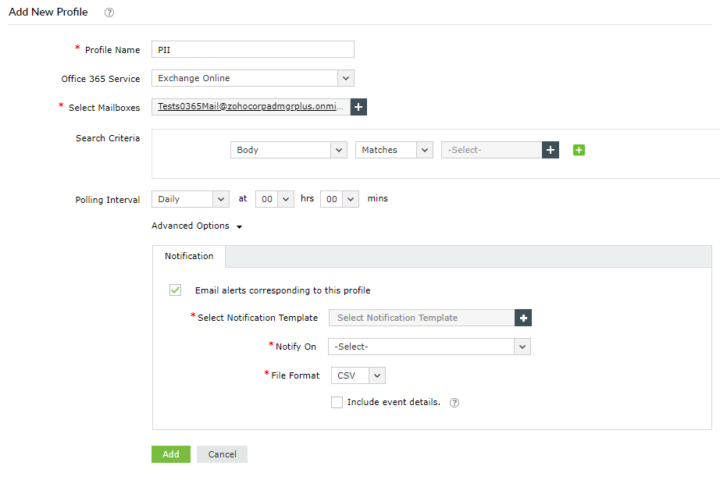This screenshot has width=720, height=498.
Task: Click the help icon beside Include event details
Action: [x=454, y=403]
